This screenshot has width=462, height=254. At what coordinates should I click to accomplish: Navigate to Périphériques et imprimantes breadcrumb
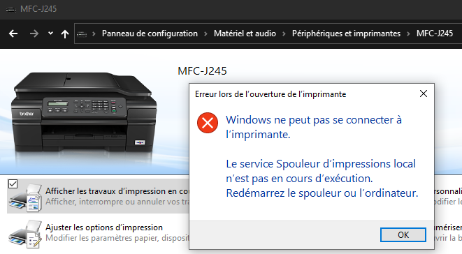pyautogui.click(x=346, y=33)
